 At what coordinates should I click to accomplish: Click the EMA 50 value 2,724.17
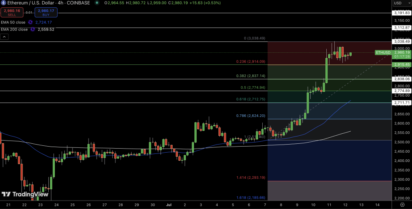(x=43, y=22)
